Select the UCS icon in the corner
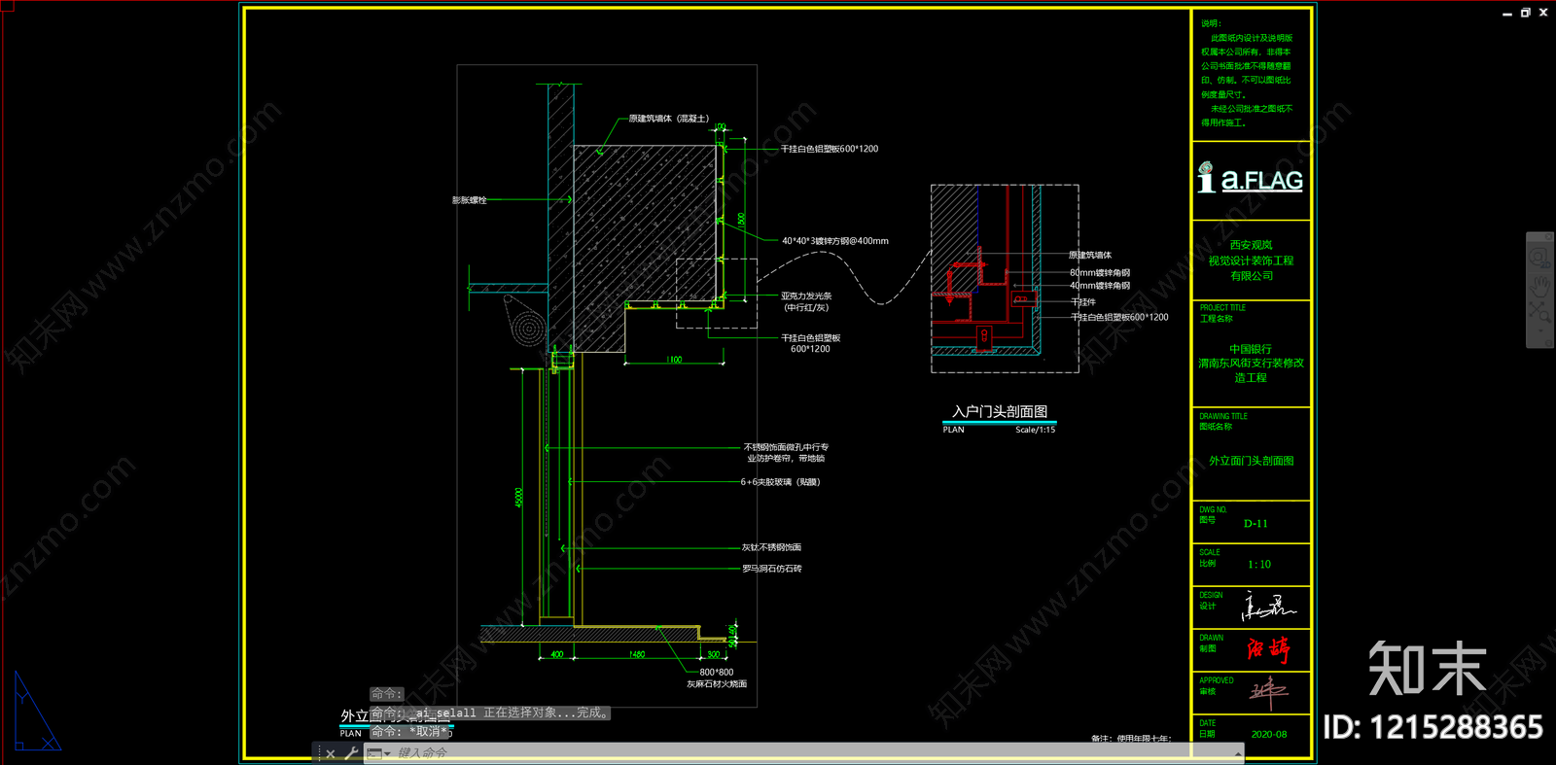 tap(36, 712)
